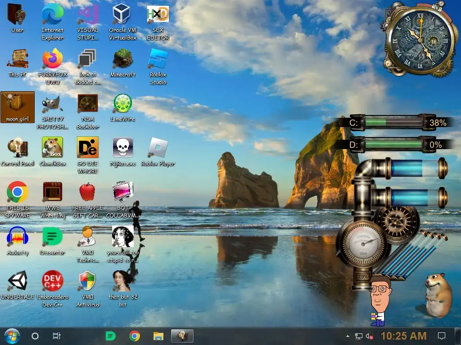
Task: Open the VISUAL STUPI... shortcut
Action: click(88, 22)
